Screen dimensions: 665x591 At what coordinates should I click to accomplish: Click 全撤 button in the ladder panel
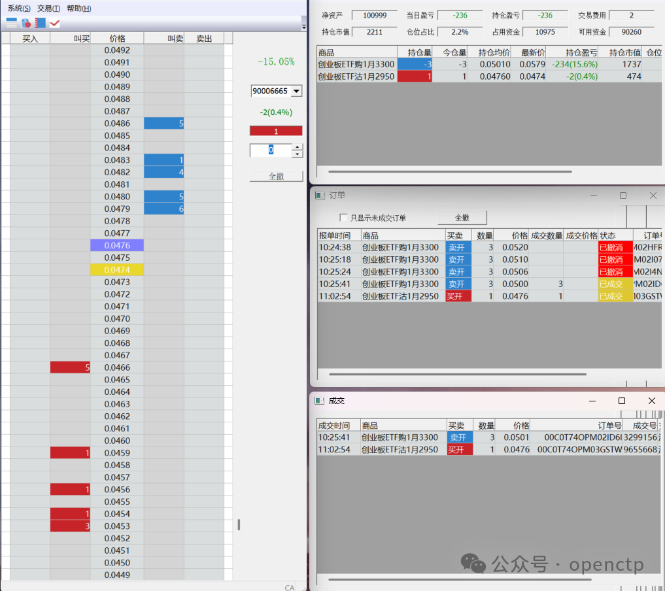pos(276,177)
